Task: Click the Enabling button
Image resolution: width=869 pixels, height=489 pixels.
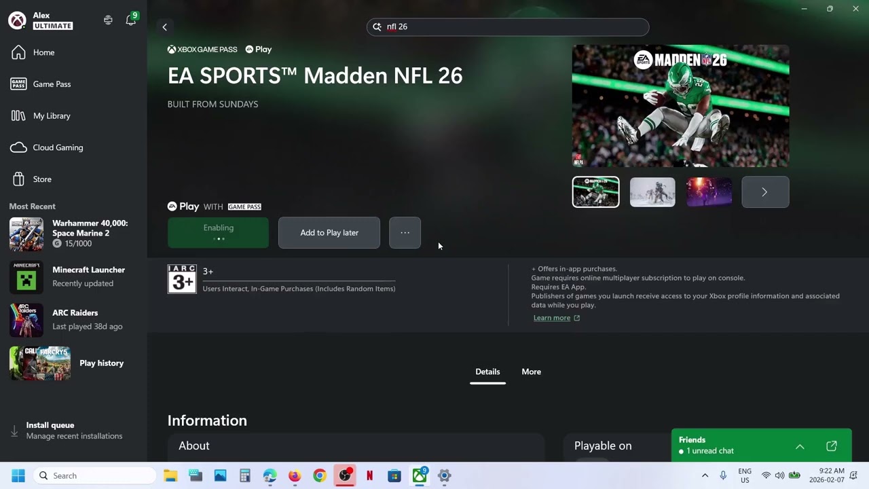Action: click(x=218, y=232)
